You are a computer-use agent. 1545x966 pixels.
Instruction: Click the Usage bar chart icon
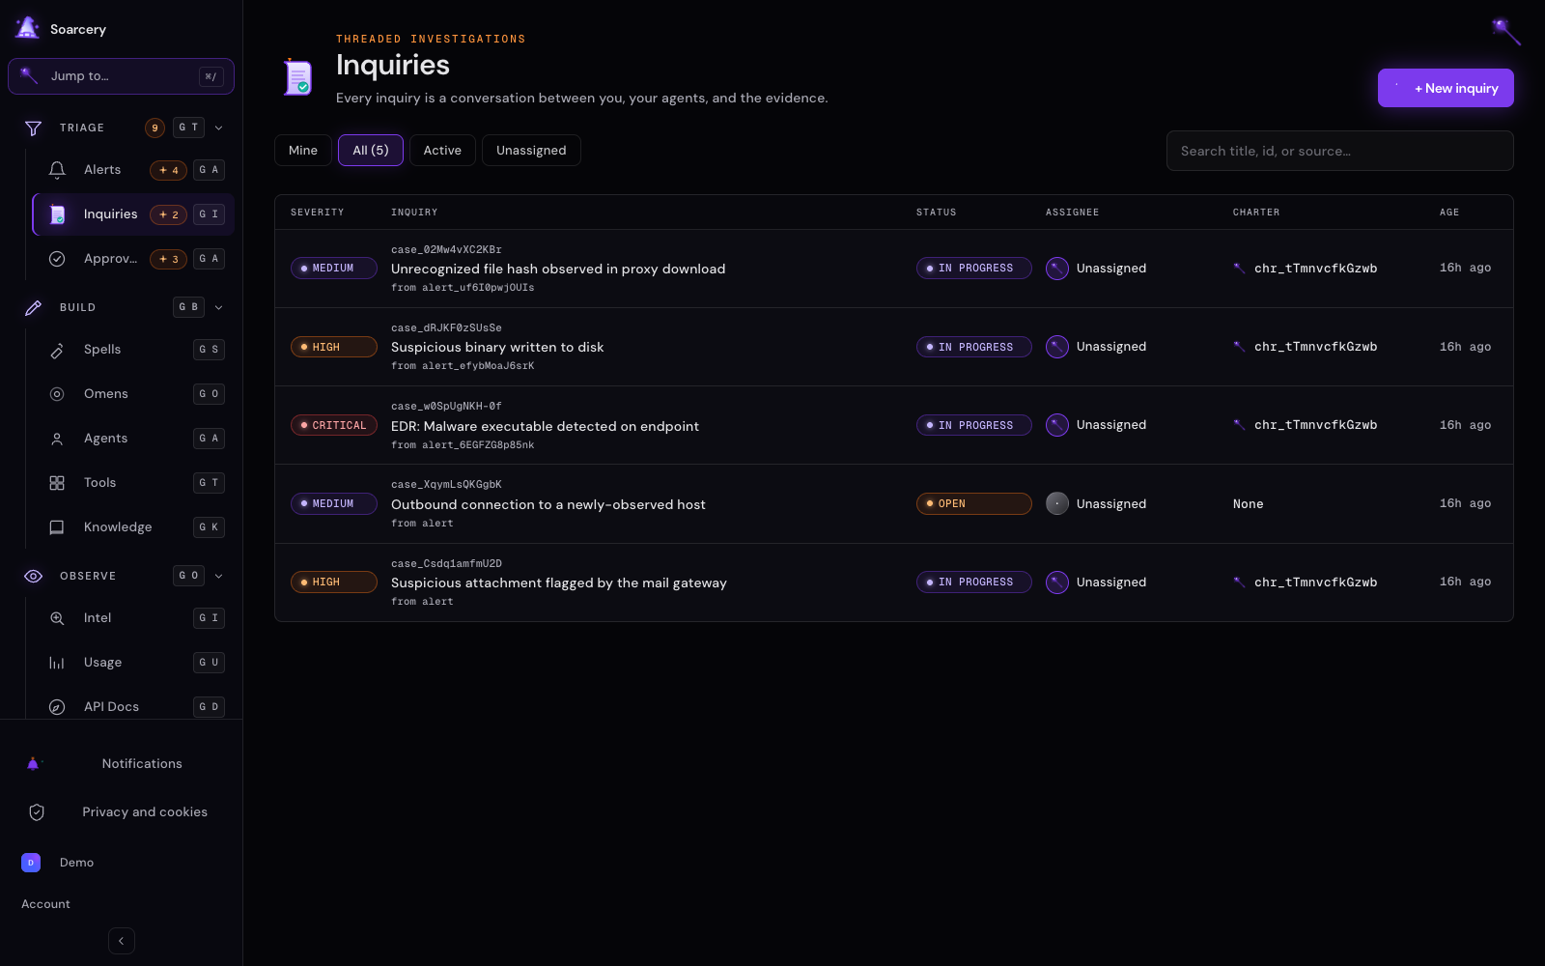pos(57,663)
